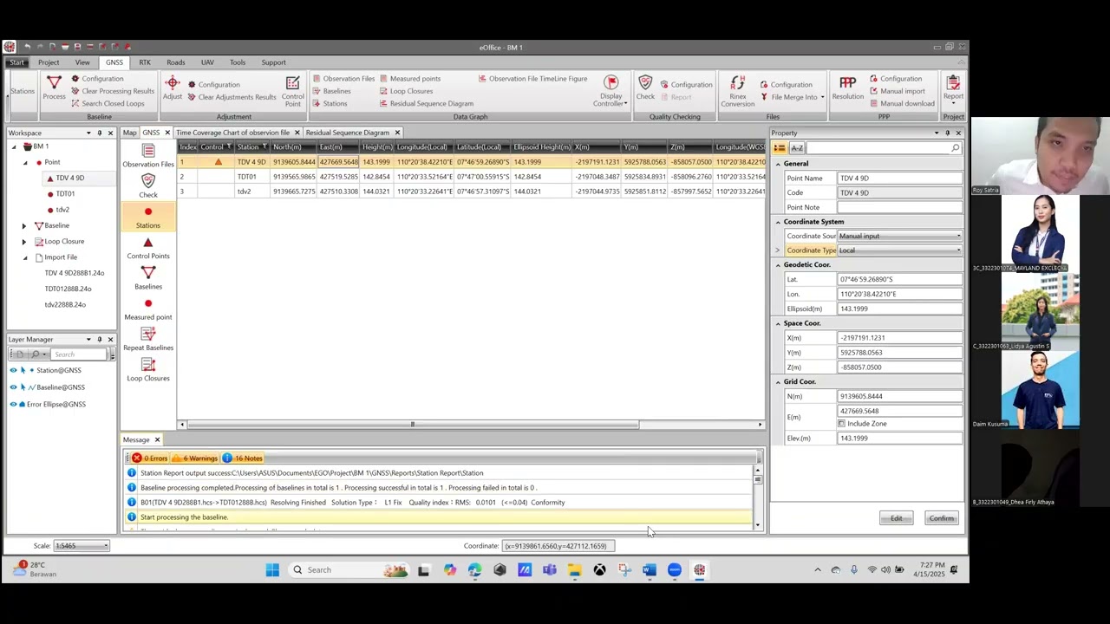This screenshot has width=1110, height=624.
Task: Collapse the General property section
Action: pos(778,164)
